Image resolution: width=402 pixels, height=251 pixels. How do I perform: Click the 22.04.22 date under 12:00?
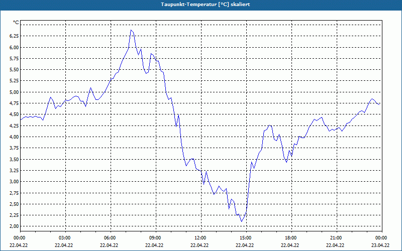[x=199, y=245]
